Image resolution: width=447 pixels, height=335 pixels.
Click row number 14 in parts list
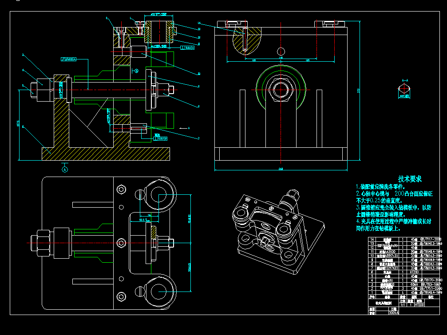pyautogui.click(x=372, y=240)
